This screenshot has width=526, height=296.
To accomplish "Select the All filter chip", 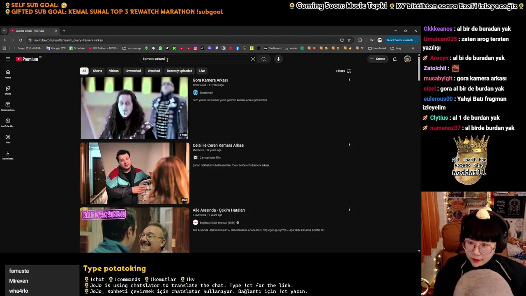I will coord(84,71).
